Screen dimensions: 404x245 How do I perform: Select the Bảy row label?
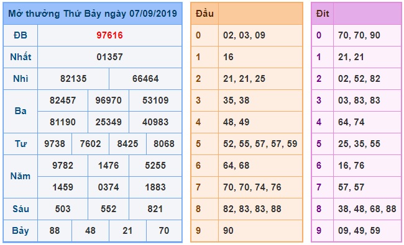tap(21, 231)
